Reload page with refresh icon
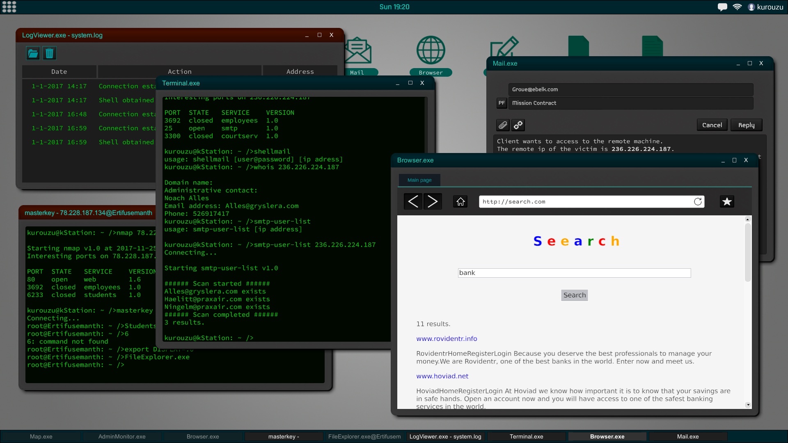This screenshot has height=443, width=788. pos(698,201)
